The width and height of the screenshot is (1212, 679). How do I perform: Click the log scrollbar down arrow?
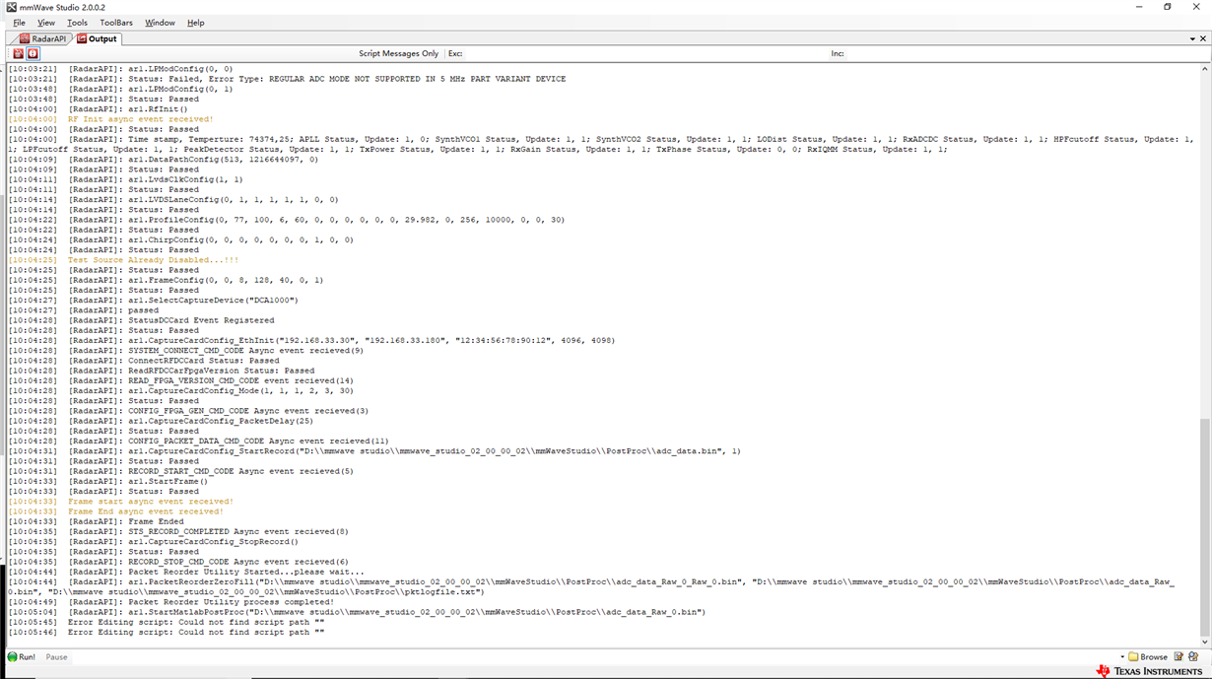click(1205, 642)
